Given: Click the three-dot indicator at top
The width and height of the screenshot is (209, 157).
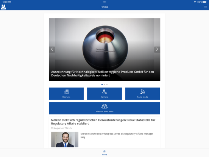Looking at the screenshot, I should click(x=104, y=2).
